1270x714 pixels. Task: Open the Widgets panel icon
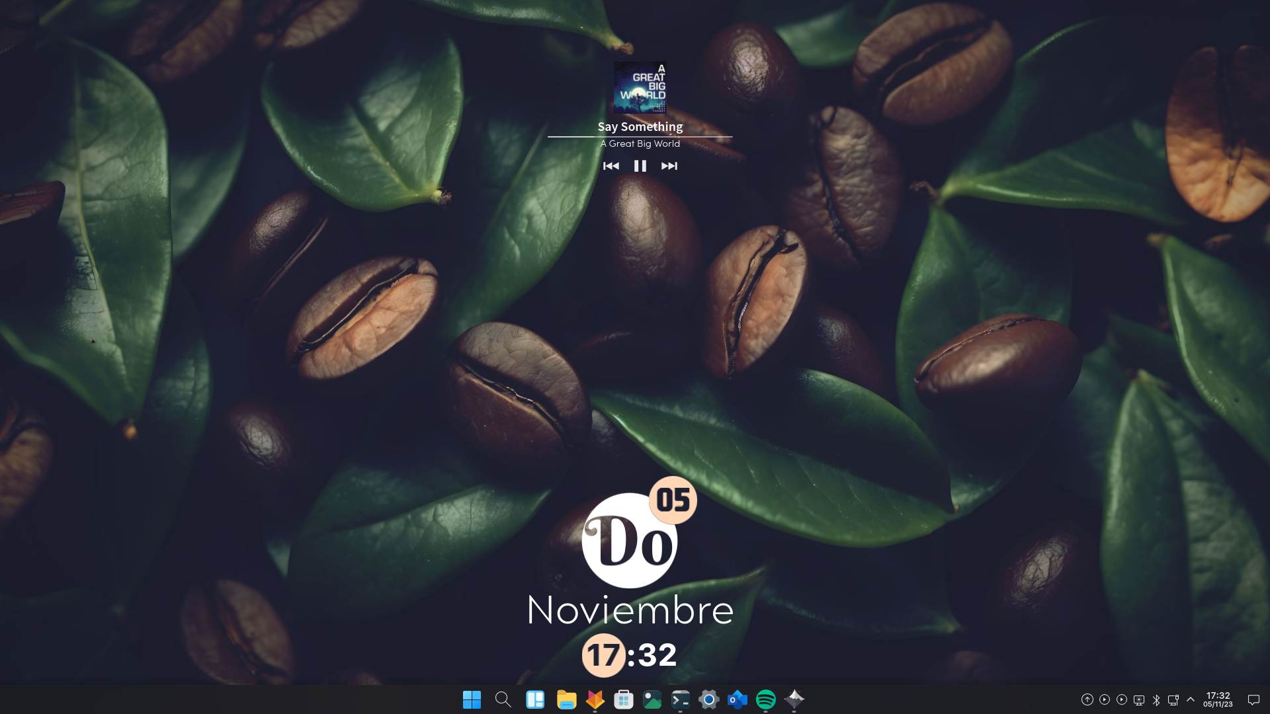tap(535, 699)
